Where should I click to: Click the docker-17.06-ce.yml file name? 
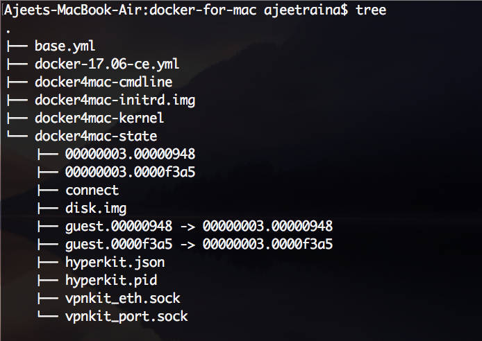click(107, 64)
